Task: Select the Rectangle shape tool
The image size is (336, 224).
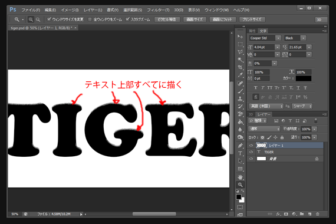Action: click(x=241, y=169)
